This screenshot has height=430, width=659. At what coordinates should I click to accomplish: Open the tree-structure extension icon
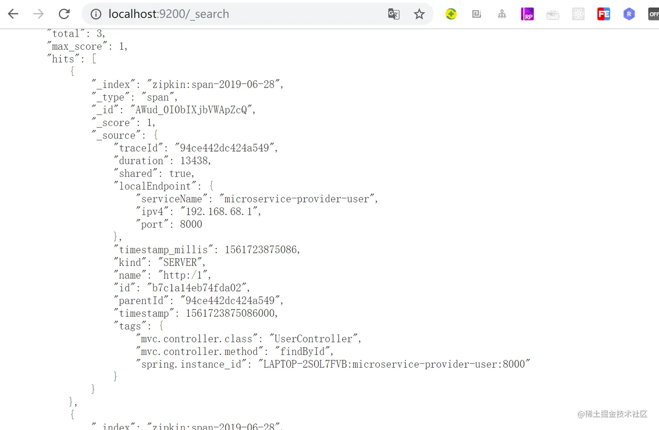(x=502, y=14)
